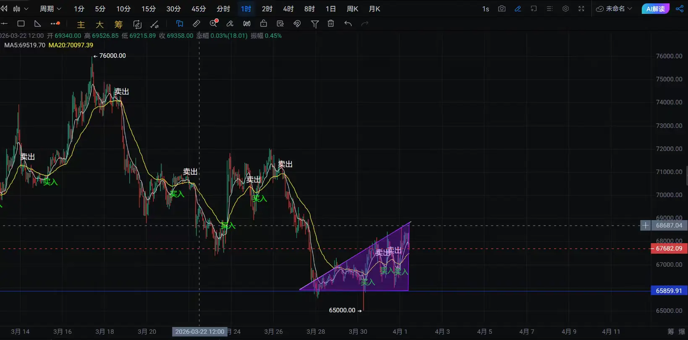Switch to the 月K monthly chart
The width and height of the screenshot is (688, 340).
click(374, 9)
